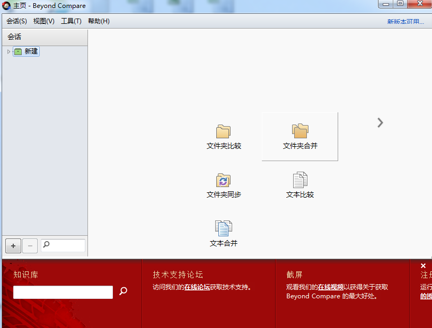The height and width of the screenshot is (328, 432).
Task: Follow the 在线视频 link
Action: pyautogui.click(x=331, y=287)
